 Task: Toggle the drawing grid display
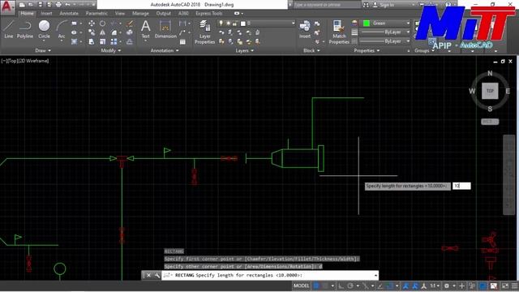316,286
